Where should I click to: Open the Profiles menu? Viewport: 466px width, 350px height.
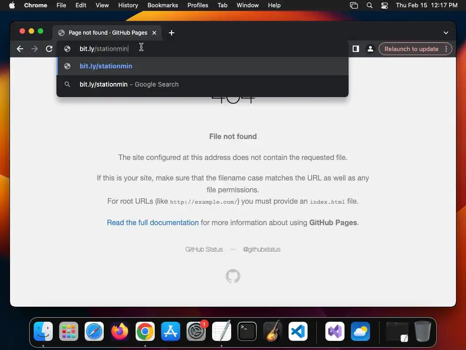click(x=198, y=5)
